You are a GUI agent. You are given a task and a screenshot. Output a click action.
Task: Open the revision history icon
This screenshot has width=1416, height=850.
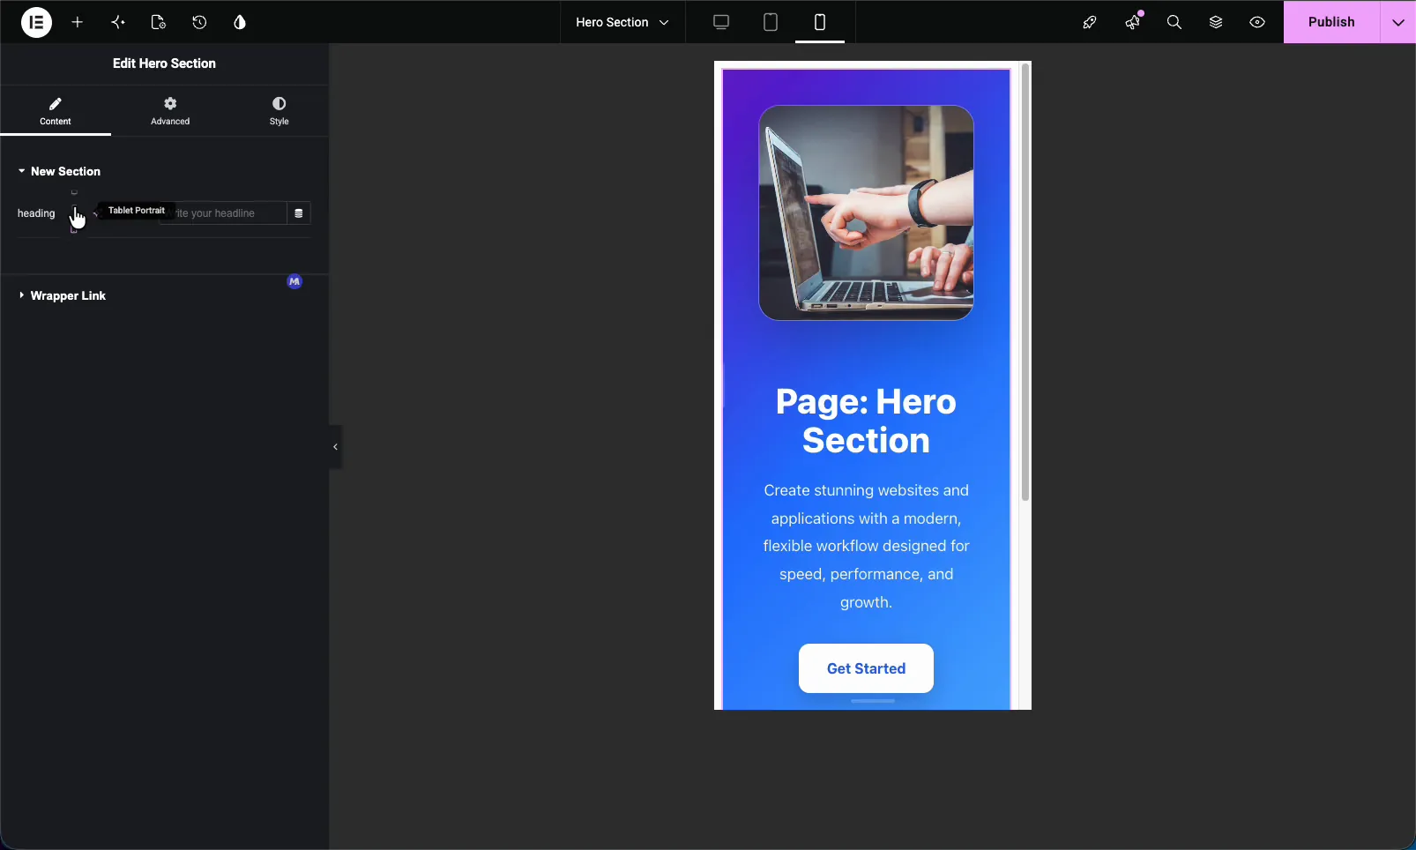coord(199,22)
